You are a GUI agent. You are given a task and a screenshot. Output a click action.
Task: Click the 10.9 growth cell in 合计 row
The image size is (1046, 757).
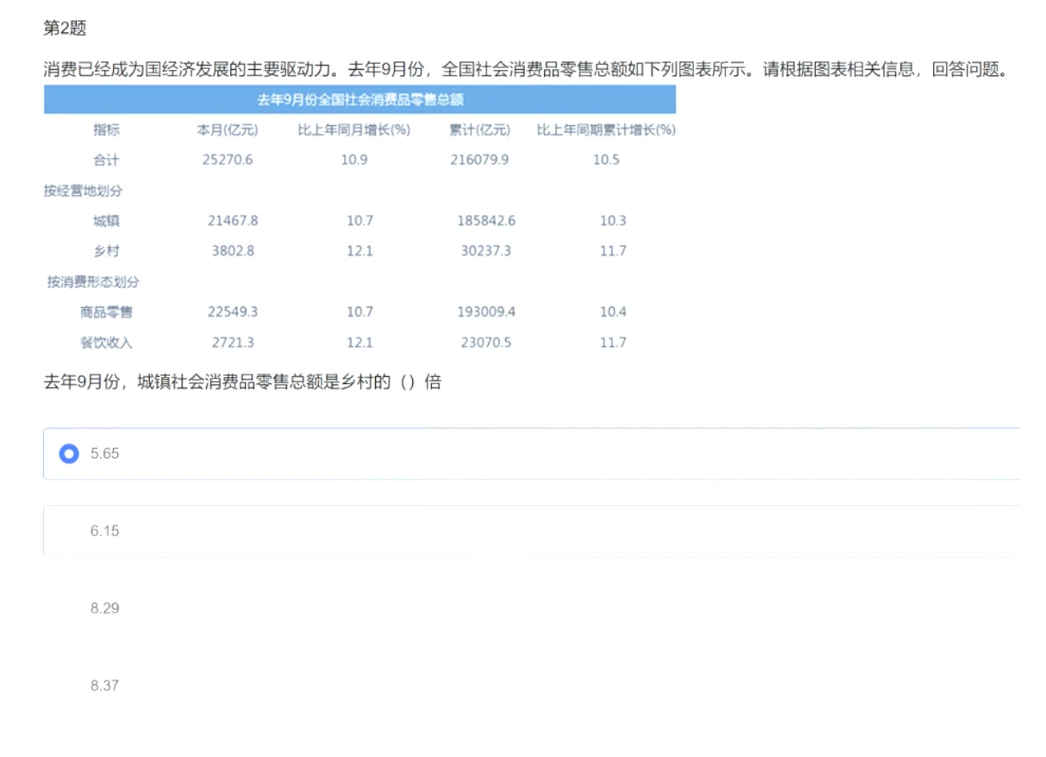pyautogui.click(x=354, y=160)
